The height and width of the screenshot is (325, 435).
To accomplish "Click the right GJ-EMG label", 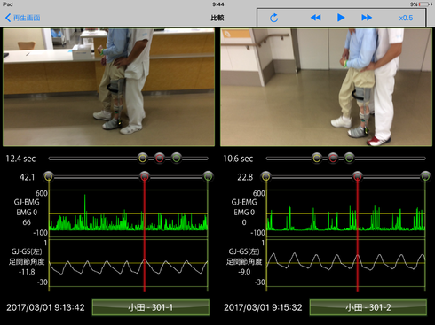I will coord(244,202).
